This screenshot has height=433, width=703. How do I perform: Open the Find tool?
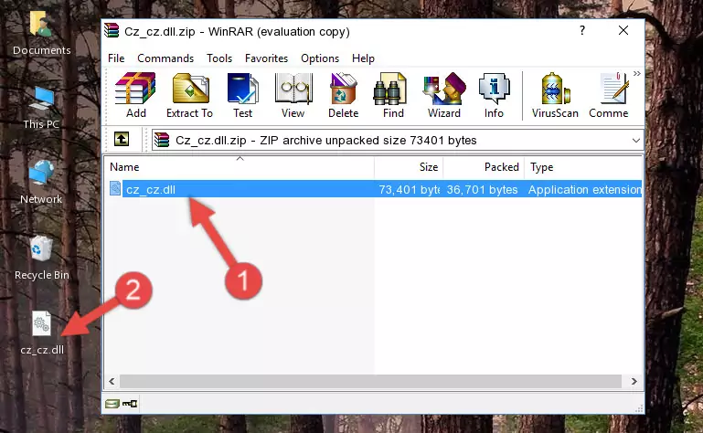pyautogui.click(x=393, y=95)
